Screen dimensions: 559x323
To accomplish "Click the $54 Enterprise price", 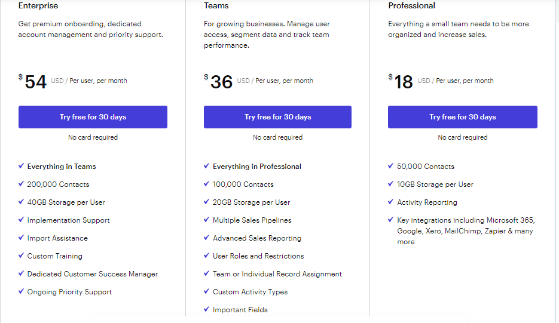I will click(33, 82).
